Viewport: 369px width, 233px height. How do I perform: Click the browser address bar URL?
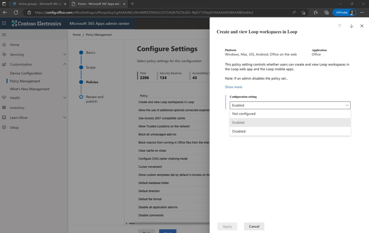(144, 13)
